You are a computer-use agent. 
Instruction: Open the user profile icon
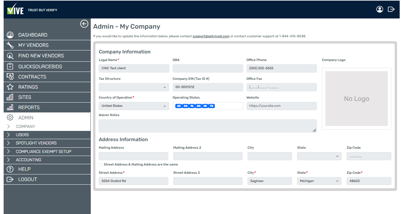tap(380, 9)
